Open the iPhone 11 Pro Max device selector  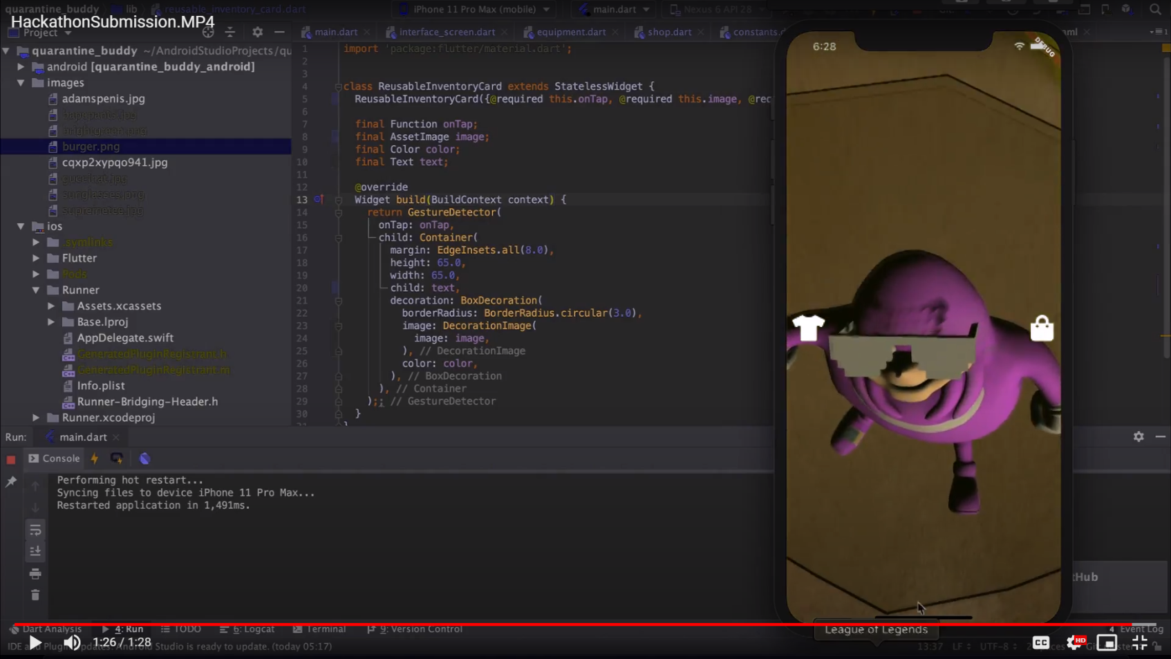474,9
